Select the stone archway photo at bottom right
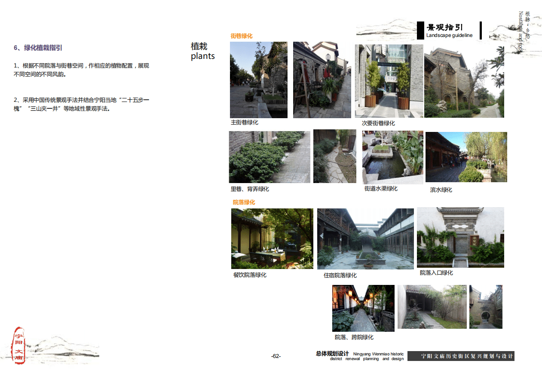The height and width of the screenshot is (370, 542). click(x=485, y=306)
